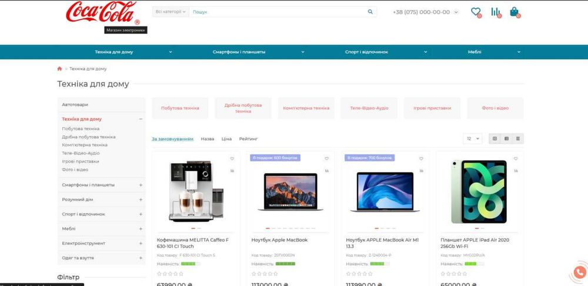Screen dimensions: 588x286
Task: Open the Фото і відео category tile
Action: (x=495, y=108)
